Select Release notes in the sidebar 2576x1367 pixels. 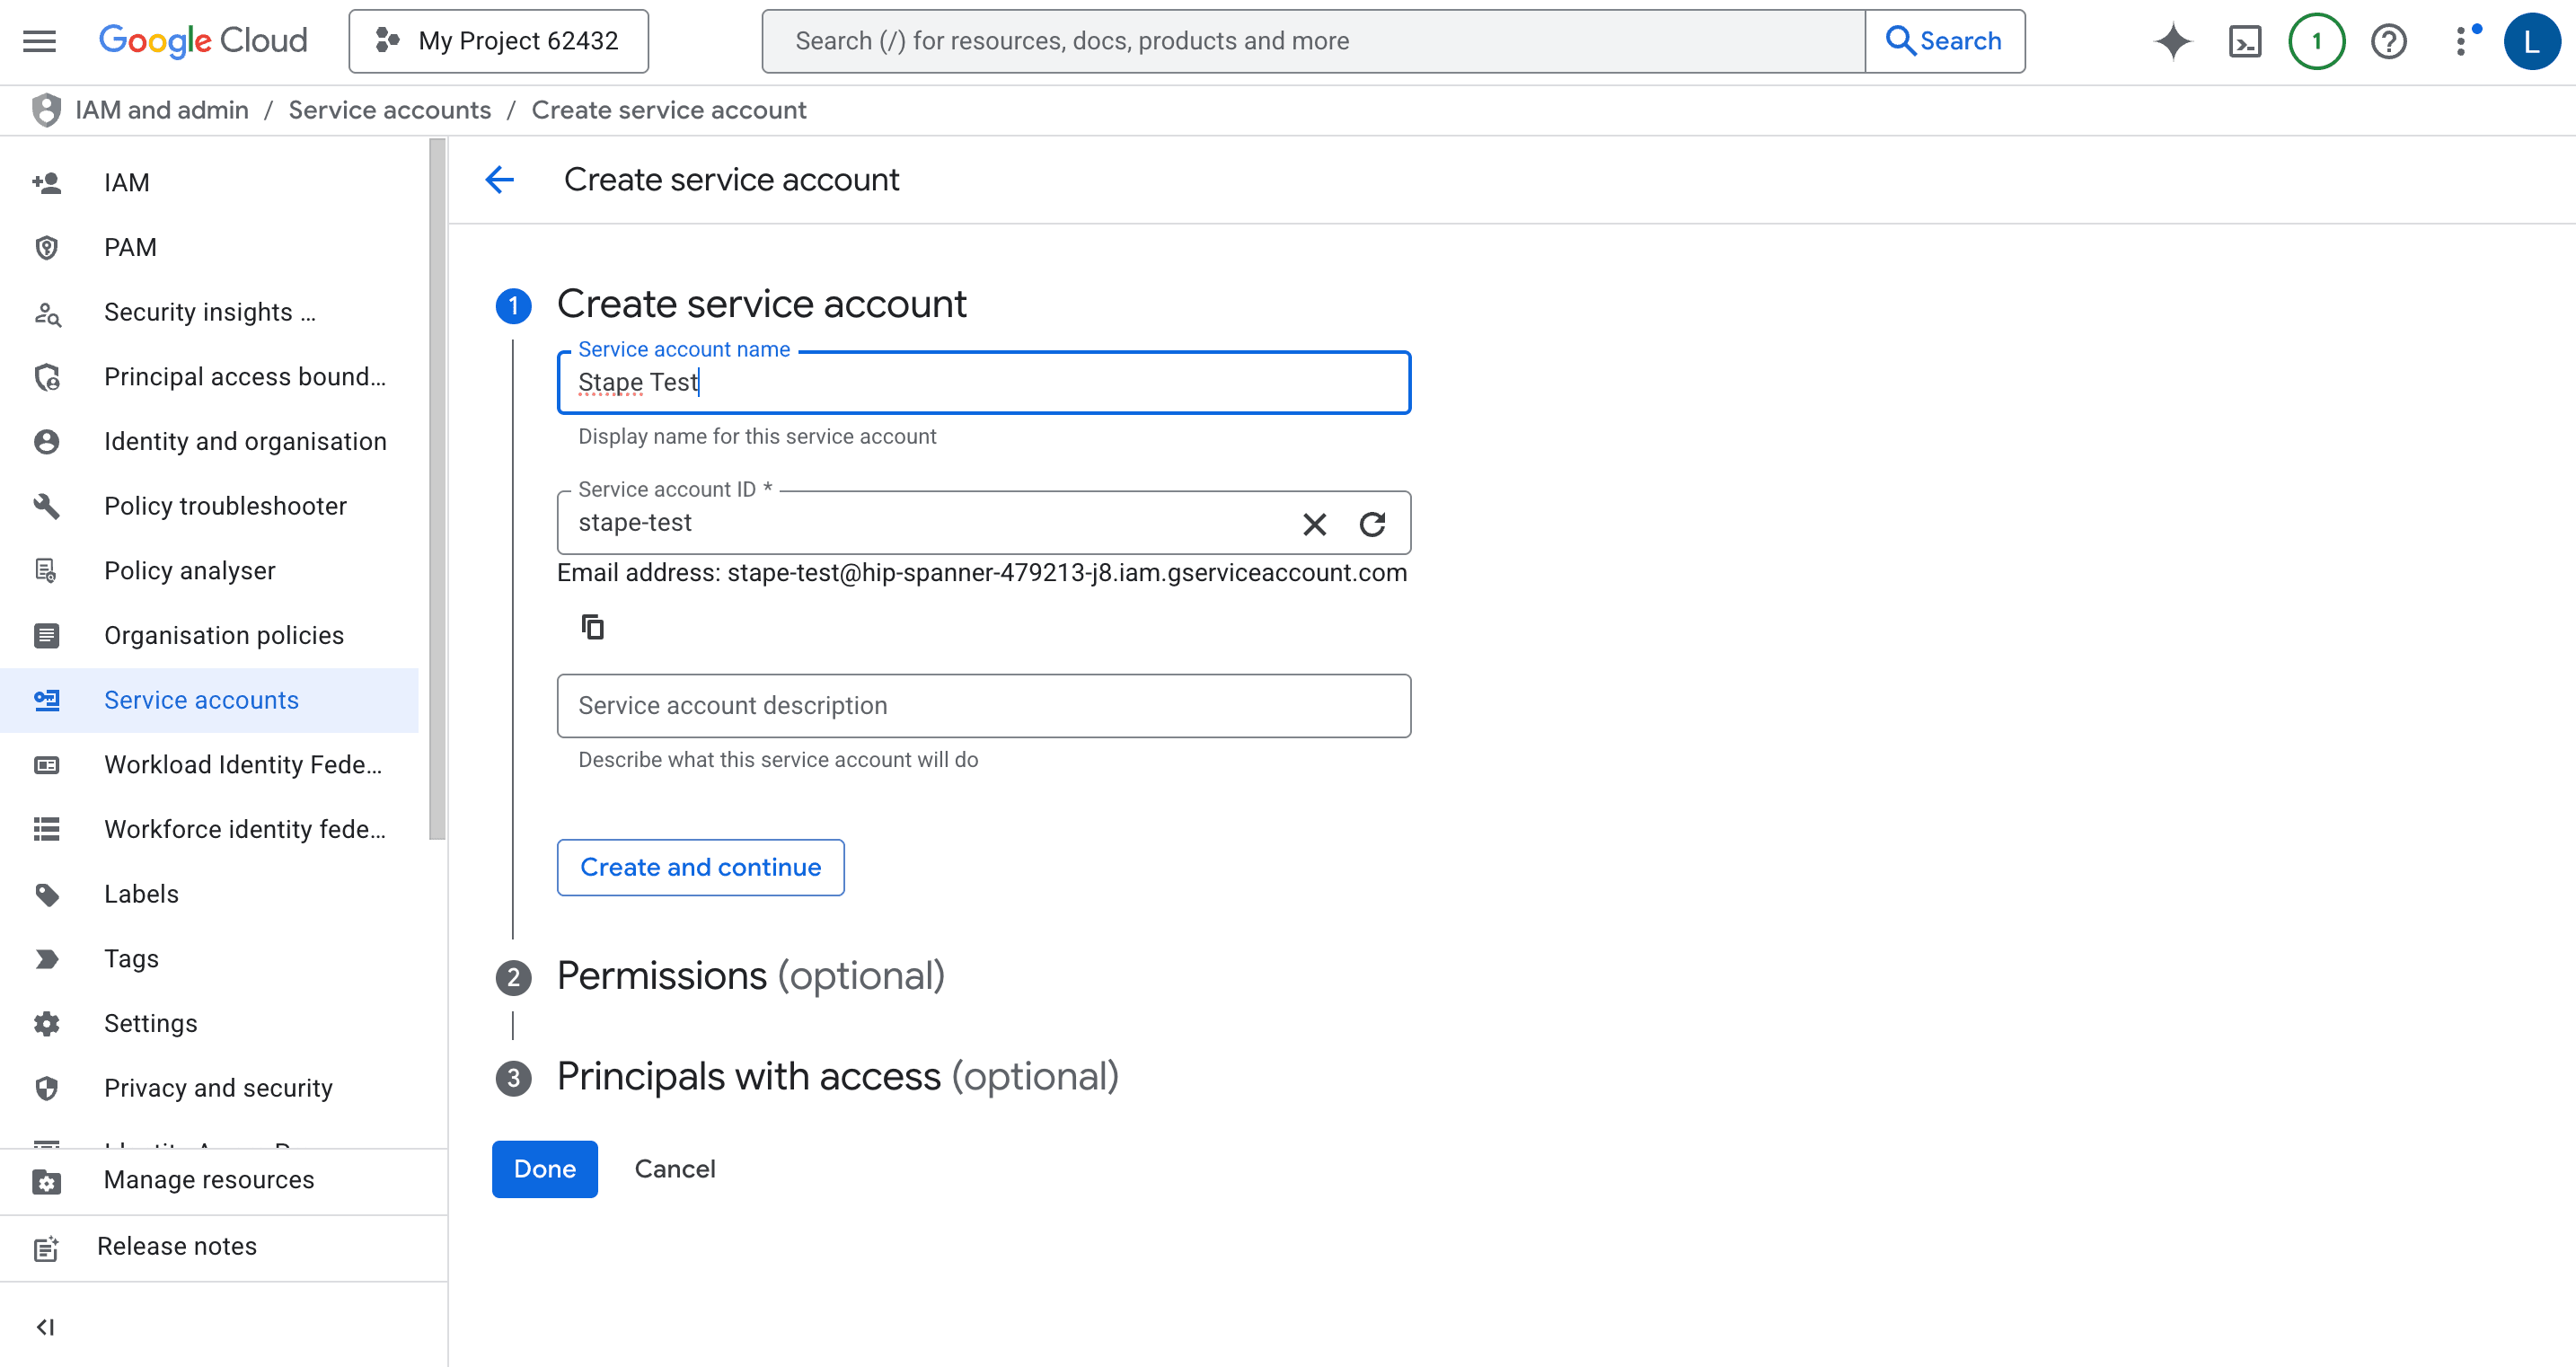[x=176, y=1246]
